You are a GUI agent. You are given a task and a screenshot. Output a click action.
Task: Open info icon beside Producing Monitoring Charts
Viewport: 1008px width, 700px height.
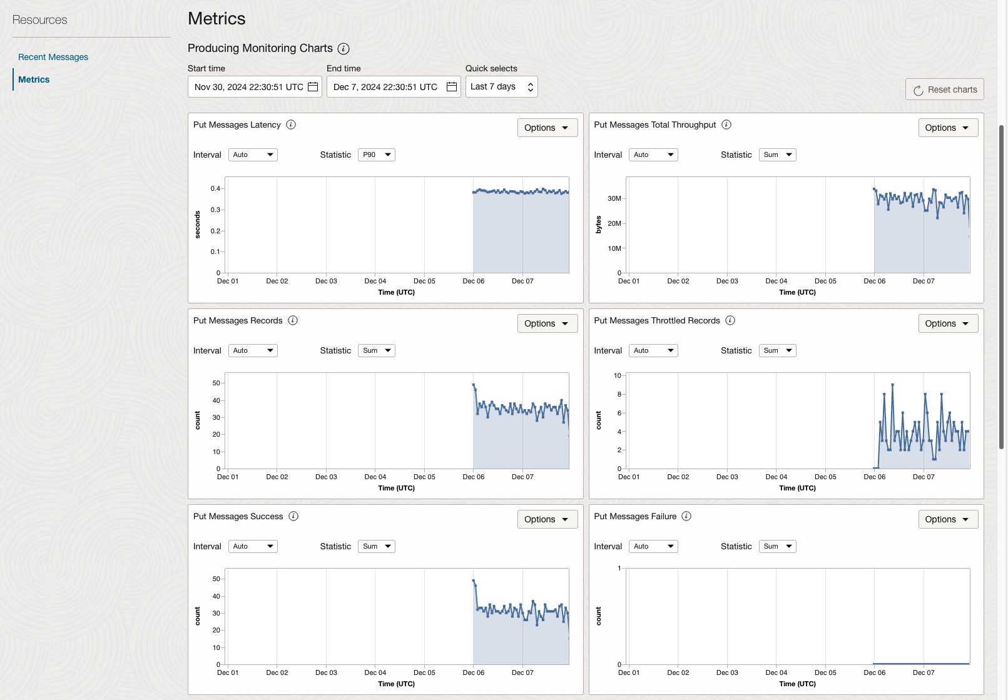tap(344, 49)
